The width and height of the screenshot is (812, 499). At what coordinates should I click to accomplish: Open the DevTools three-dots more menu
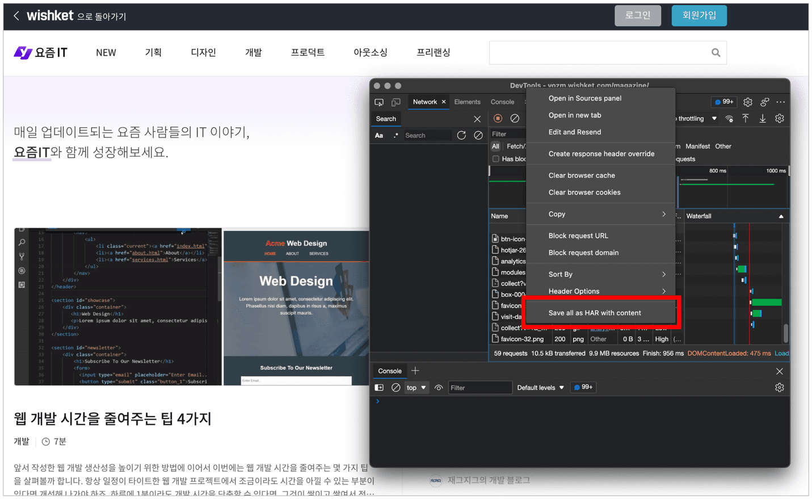(781, 102)
